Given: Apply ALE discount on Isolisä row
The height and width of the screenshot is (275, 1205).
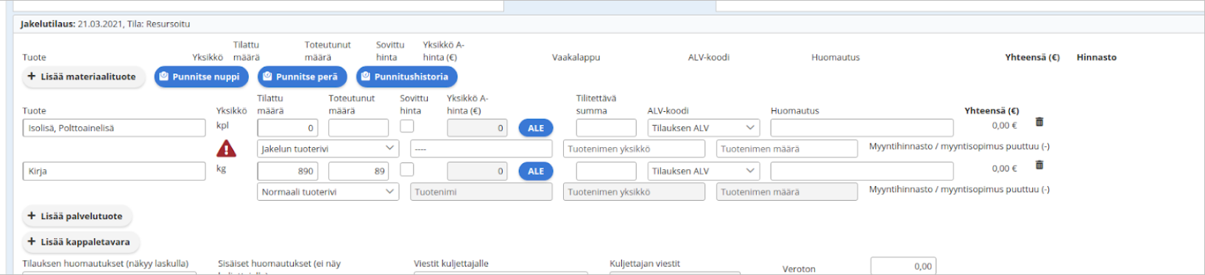Looking at the screenshot, I should (536, 128).
